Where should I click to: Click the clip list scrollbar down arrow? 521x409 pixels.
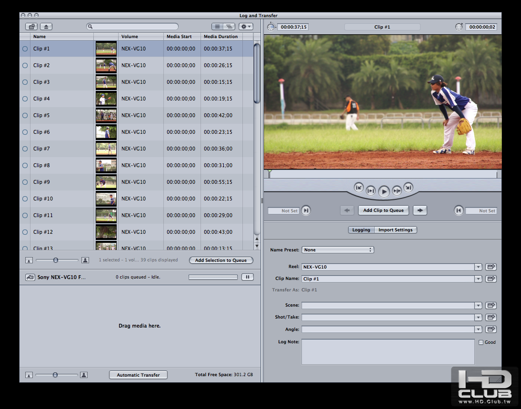point(257,246)
